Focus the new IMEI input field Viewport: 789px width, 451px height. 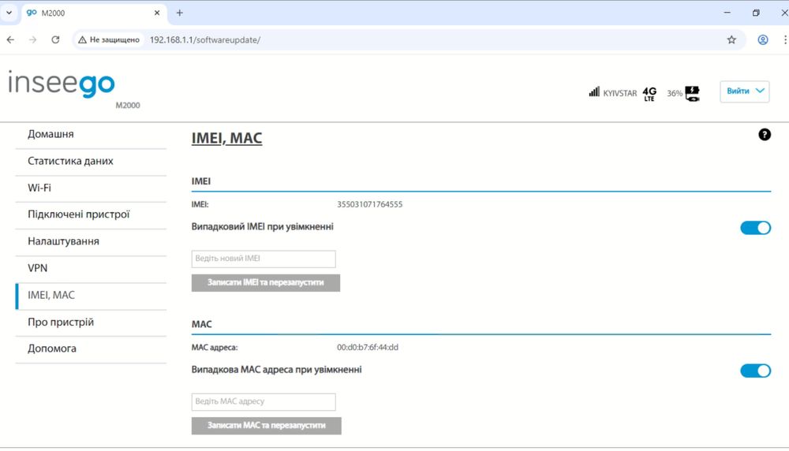click(x=264, y=259)
